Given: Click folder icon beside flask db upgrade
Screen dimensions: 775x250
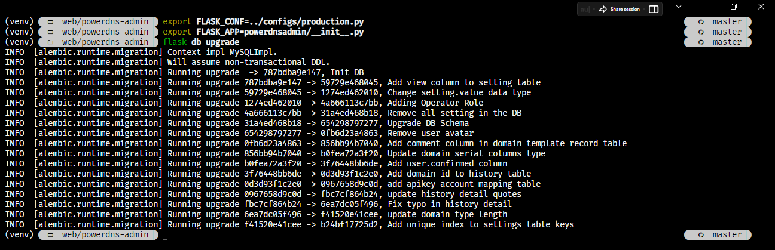Looking at the screenshot, I should [50, 42].
